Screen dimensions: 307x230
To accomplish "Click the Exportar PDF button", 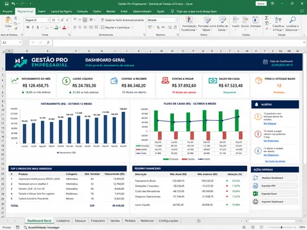I will [x=275, y=186].
